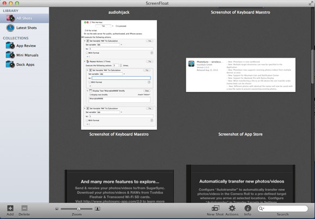The image size is (315, 219).
Task: Open the Mini Manuals collection
Action: pyautogui.click(x=24, y=55)
